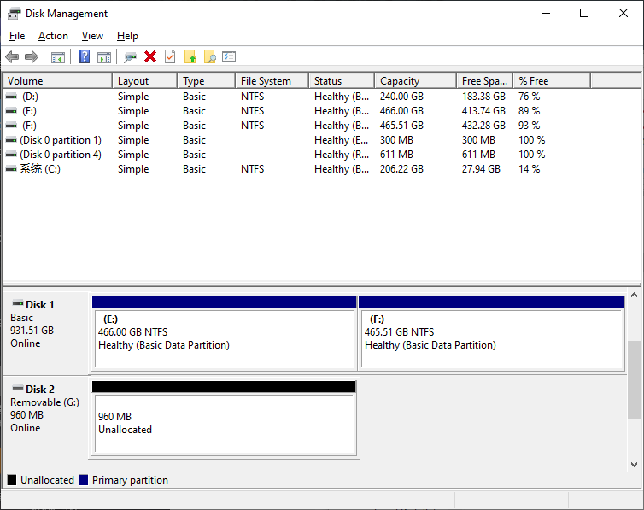644x510 pixels.
Task: Click the properties checkmark page icon
Action: click(170, 56)
